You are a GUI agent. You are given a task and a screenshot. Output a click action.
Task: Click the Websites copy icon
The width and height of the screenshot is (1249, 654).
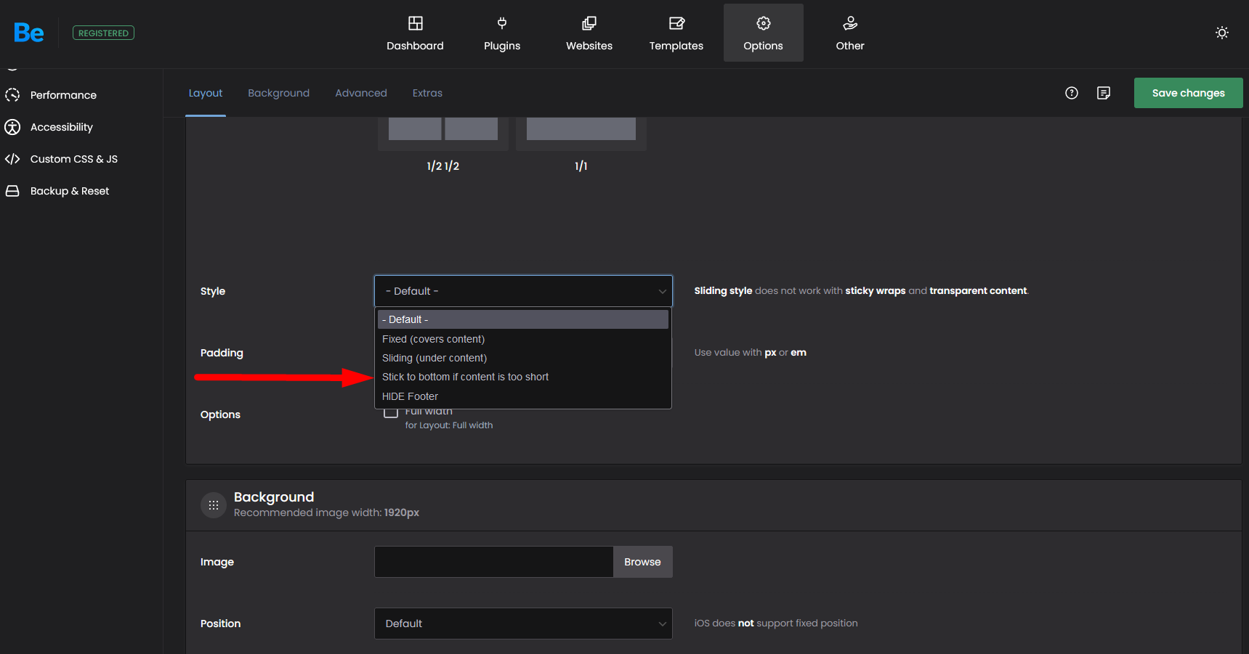click(589, 23)
